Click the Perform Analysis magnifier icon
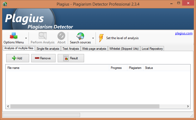The image size is (196, 120). tap(43, 36)
